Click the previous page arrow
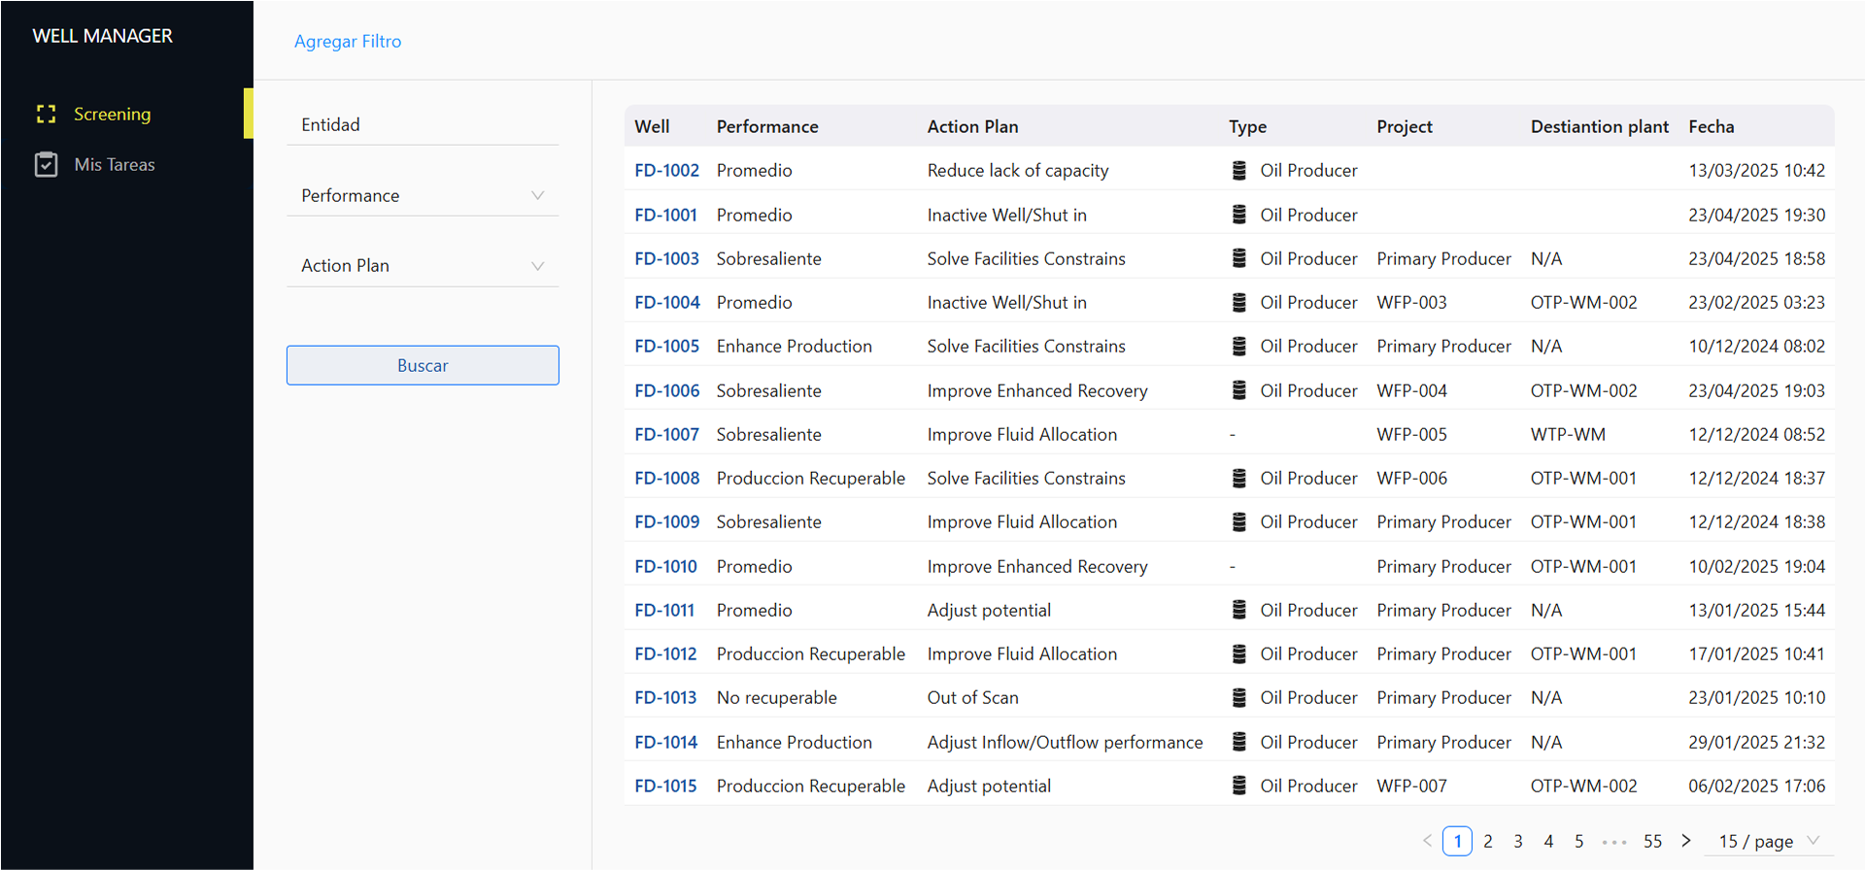 pyautogui.click(x=1427, y=841)
